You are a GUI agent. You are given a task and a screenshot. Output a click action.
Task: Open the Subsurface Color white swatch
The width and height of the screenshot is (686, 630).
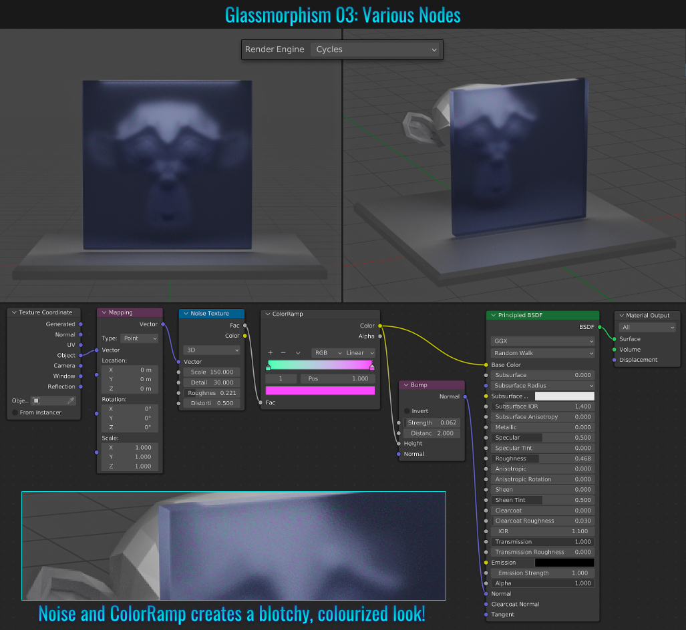pos(564,396)
